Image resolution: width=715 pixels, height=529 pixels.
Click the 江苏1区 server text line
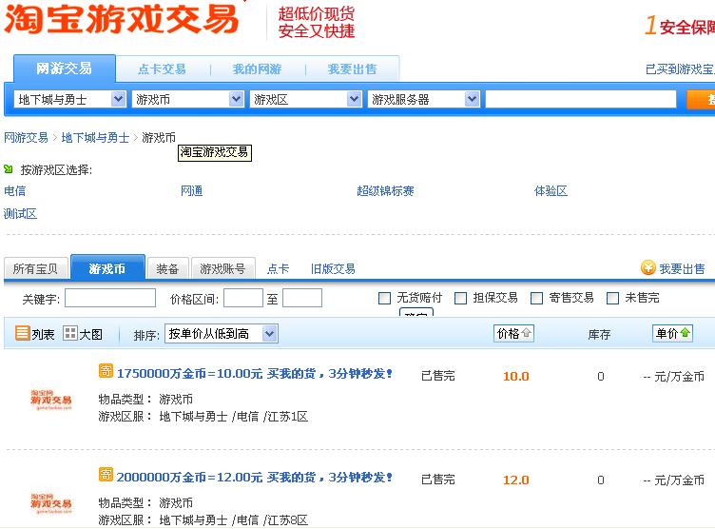(203, 417)
